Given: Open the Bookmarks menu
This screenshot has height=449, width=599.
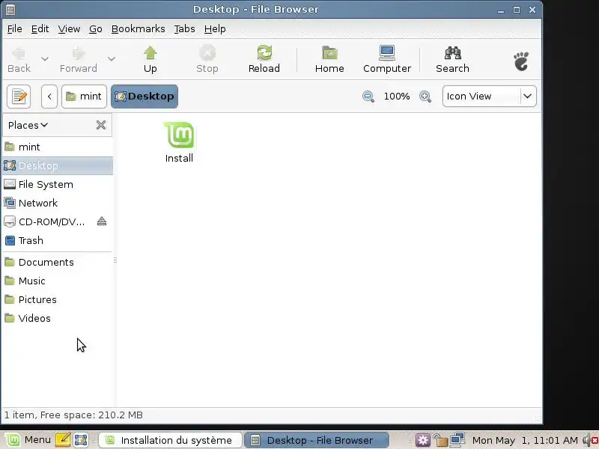Looking at the screenshot, I should pyautogui.click(x=138, y=29).
